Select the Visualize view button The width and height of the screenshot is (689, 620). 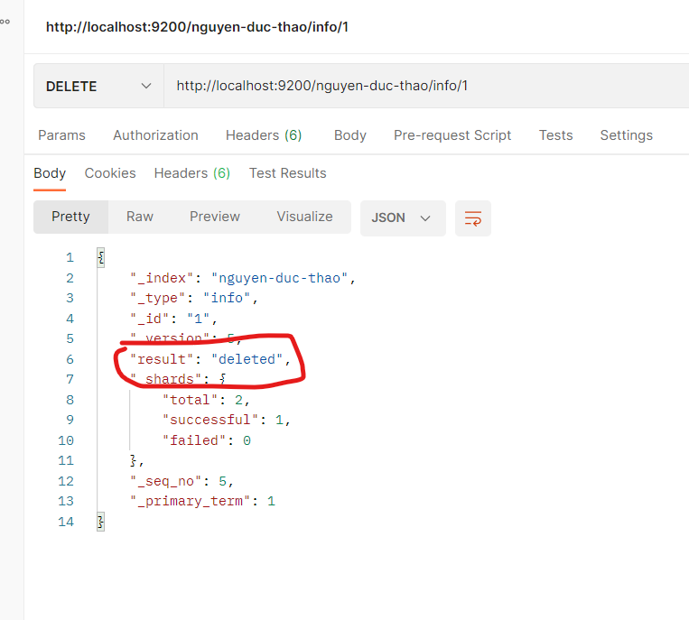click(x=304, y=217)
